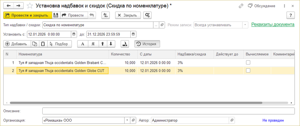Click the Действует до column header

228,54
